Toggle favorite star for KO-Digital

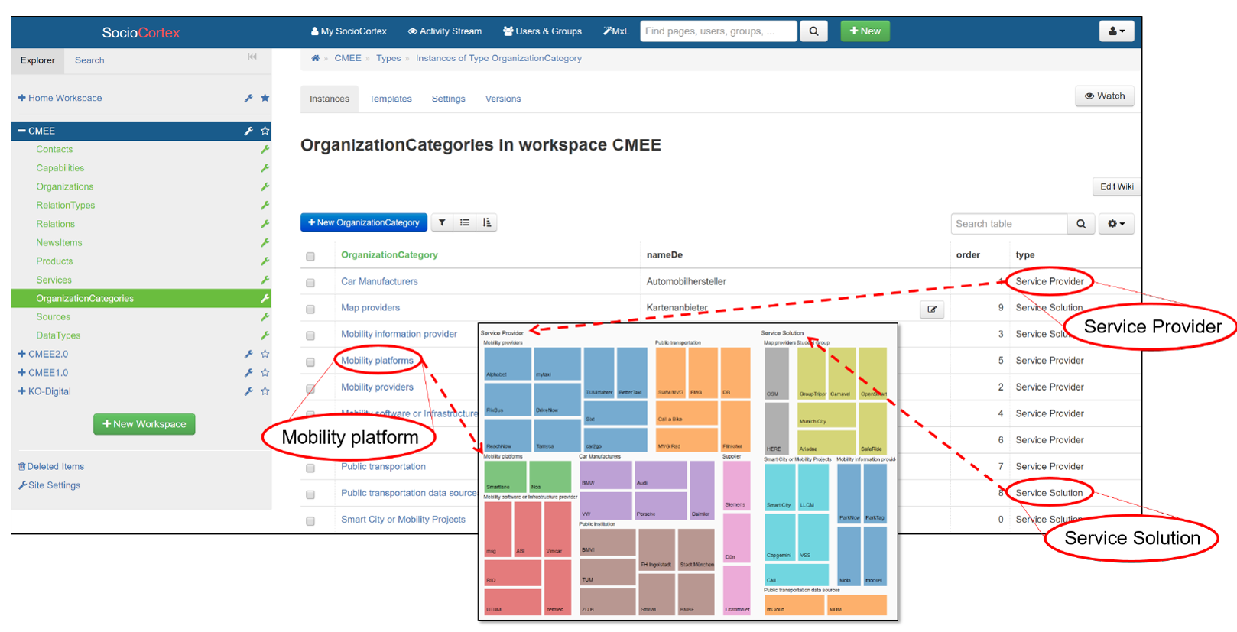(x=265, y=391)
